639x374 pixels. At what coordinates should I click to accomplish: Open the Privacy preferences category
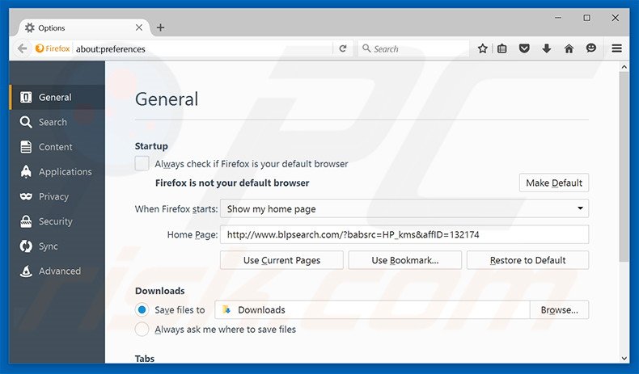pyautogui.click(x=57, y=196)
